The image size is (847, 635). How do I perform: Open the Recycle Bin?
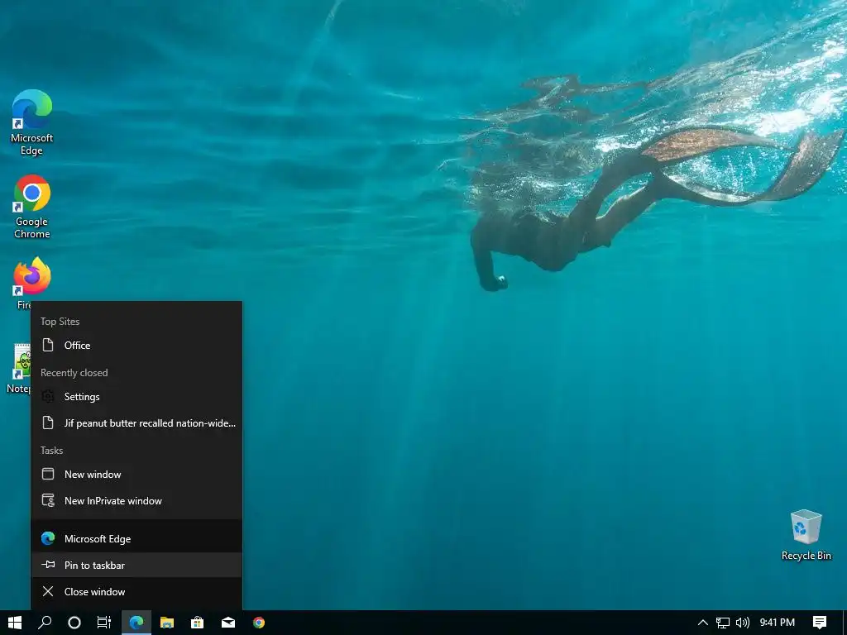(x=806, y=535)
